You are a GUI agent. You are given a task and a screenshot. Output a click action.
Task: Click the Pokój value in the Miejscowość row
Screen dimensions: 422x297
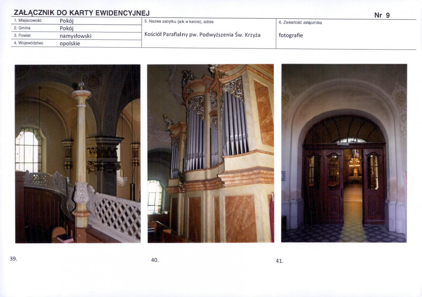click(66, 21)
